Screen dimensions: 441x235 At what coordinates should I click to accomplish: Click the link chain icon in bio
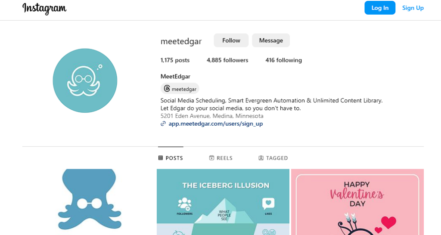(163, 124)
